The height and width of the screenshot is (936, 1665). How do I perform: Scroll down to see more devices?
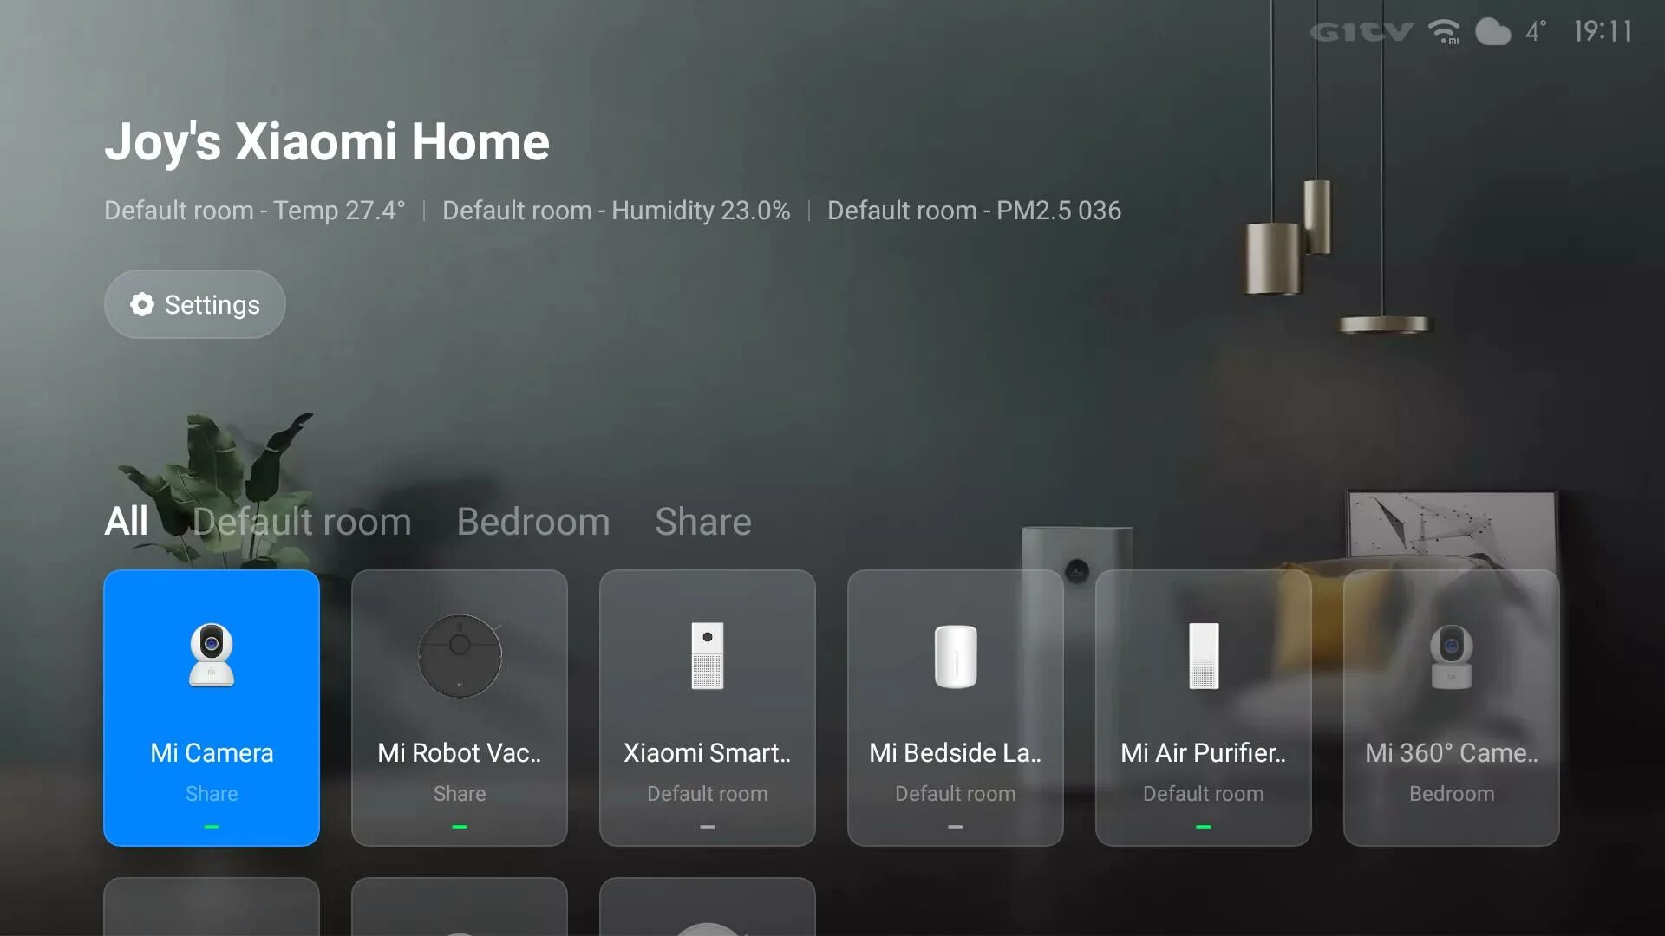point(457,903)
